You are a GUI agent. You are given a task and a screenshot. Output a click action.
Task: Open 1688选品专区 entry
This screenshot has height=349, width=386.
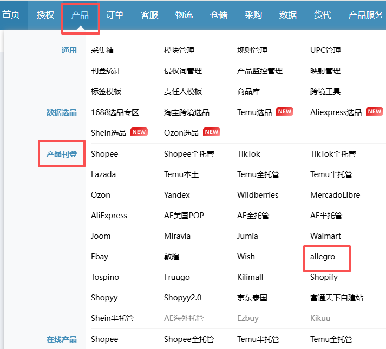point(115,112)
